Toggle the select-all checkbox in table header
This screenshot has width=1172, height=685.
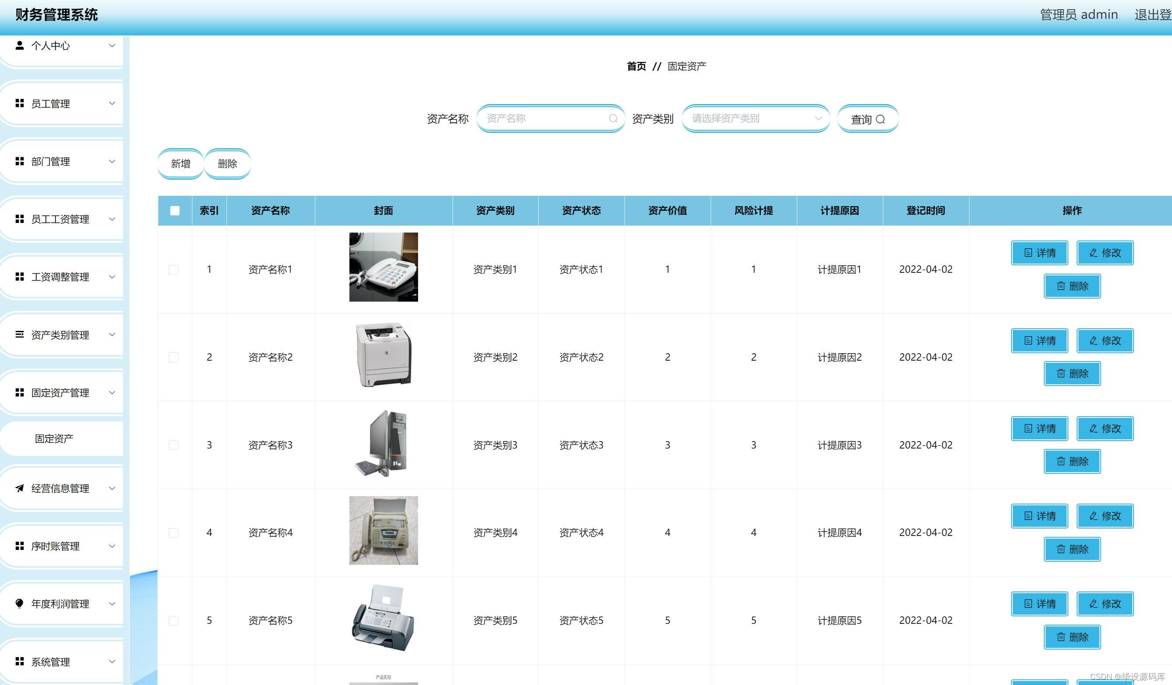point(175,211)
